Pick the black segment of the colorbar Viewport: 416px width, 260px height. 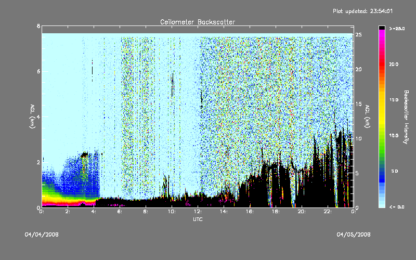[x=382, y=28]
